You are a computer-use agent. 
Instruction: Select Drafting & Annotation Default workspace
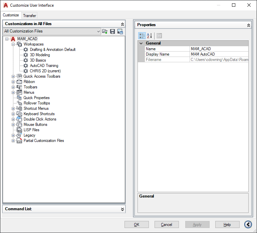53,50
